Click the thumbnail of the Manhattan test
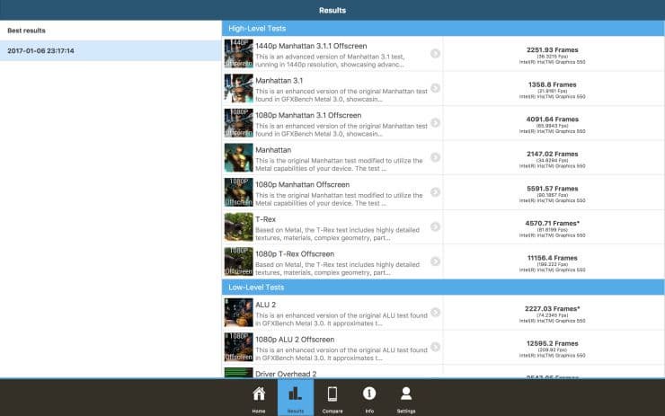665x416 pixels. 238,157
